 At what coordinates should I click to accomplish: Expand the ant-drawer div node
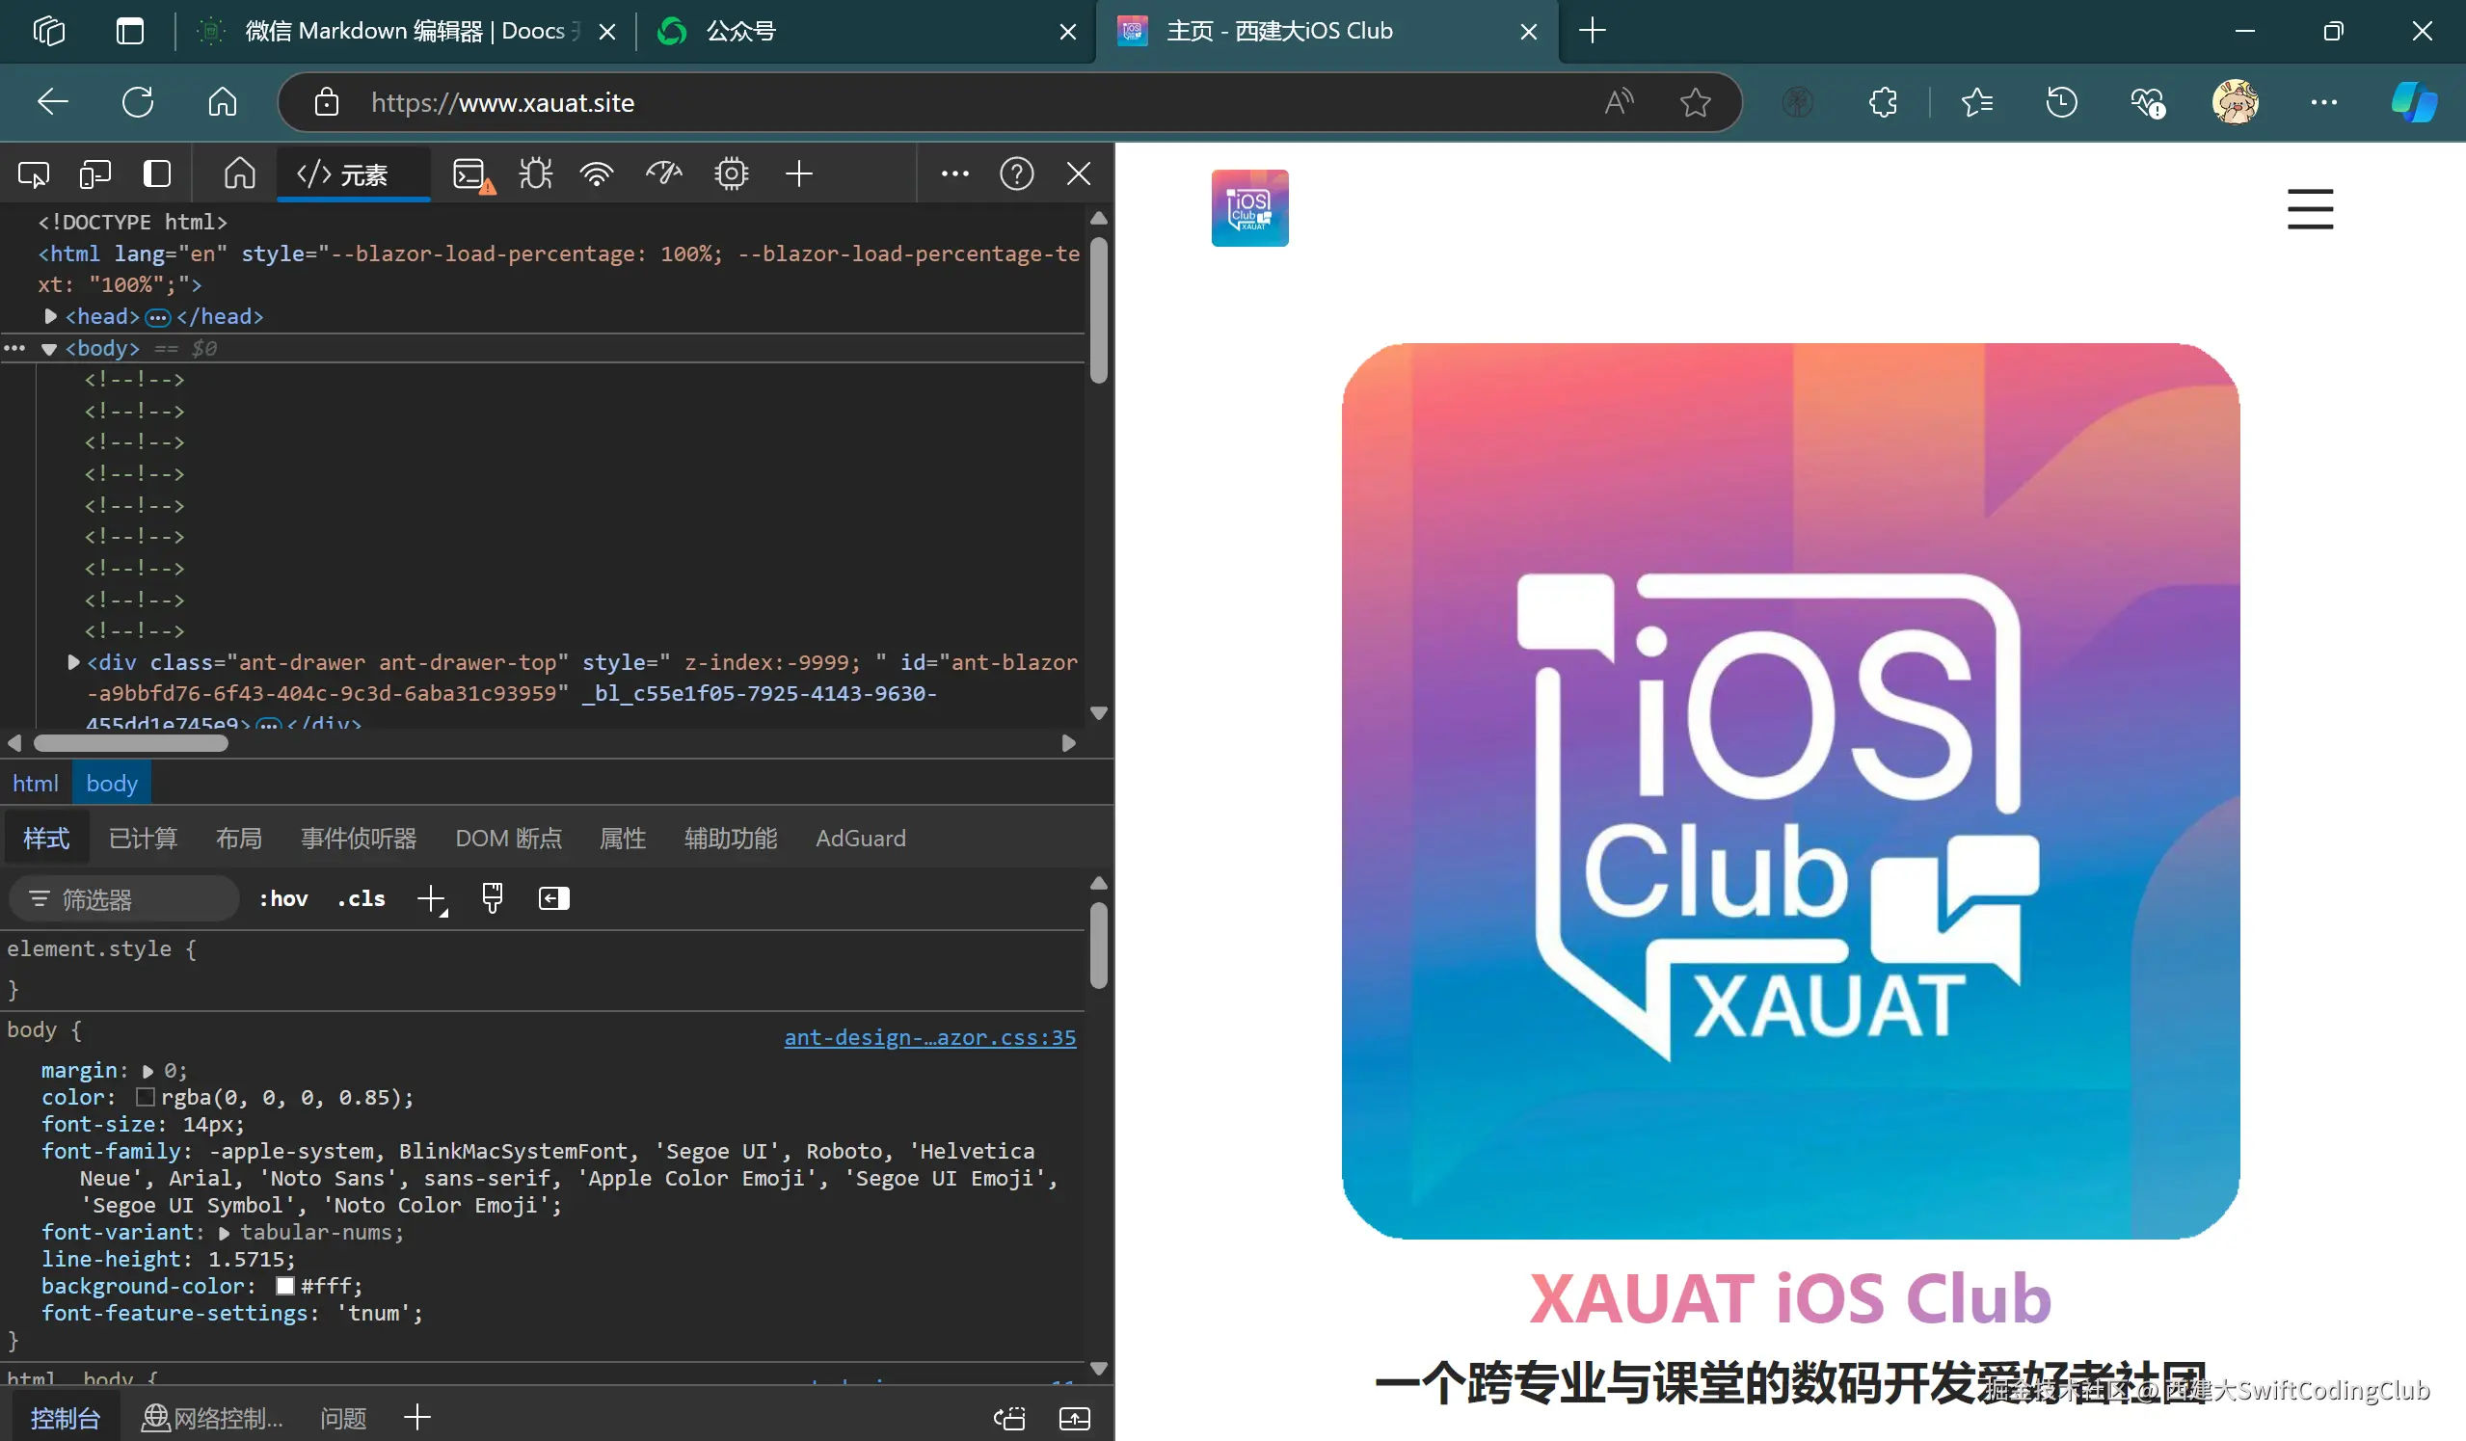73,662
